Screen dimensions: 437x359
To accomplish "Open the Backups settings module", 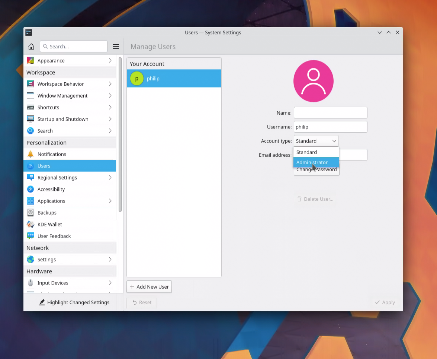I will pyautogui.click(x=47, y=213).
